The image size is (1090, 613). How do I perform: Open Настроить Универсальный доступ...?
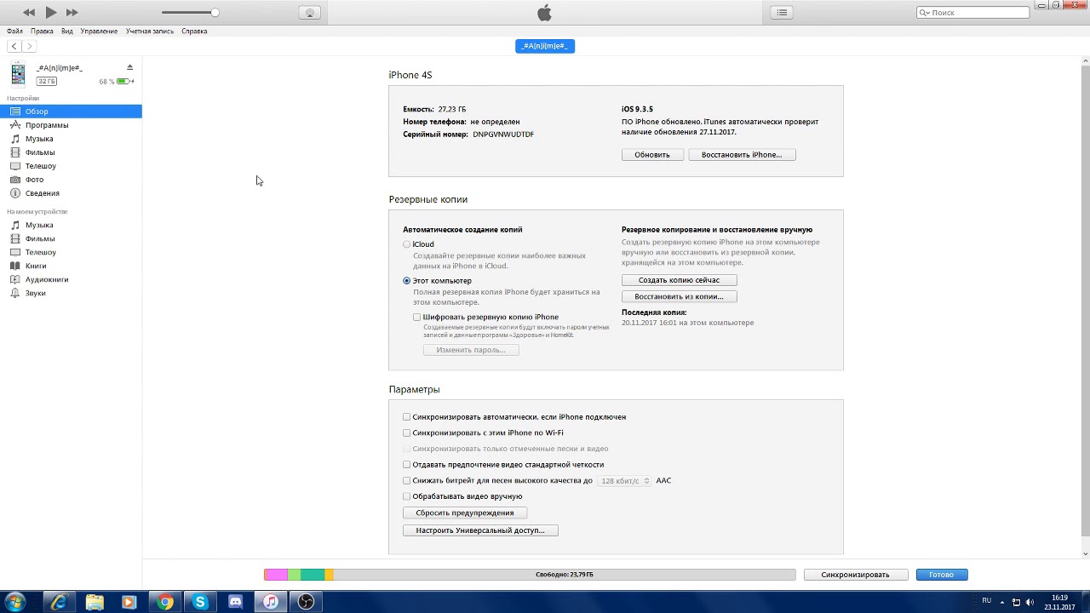480,530
